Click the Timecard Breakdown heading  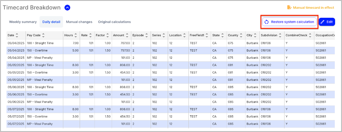coord(32,8)
